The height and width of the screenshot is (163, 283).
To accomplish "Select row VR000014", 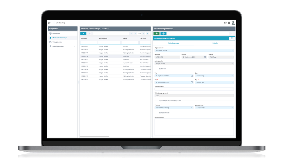I will [x=115, y=63].
